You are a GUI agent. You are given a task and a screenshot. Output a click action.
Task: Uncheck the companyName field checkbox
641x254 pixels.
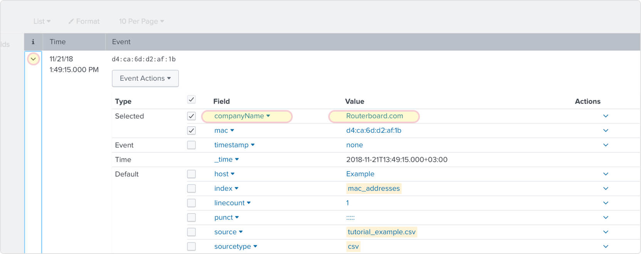coord(191,116)
